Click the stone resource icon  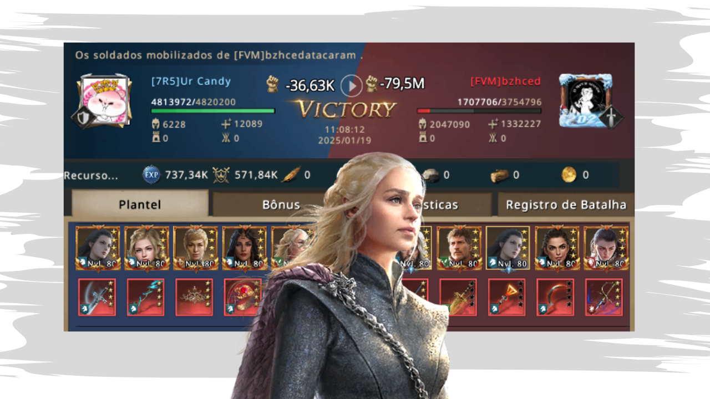click(x=430, y=175)
